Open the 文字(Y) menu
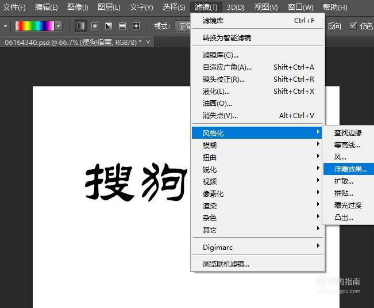The height and width of the screenshot is (308, 374). coord(141,7)
